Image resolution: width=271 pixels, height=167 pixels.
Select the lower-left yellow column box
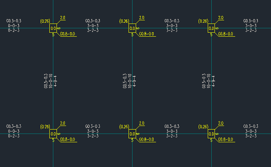click(53, 134)
